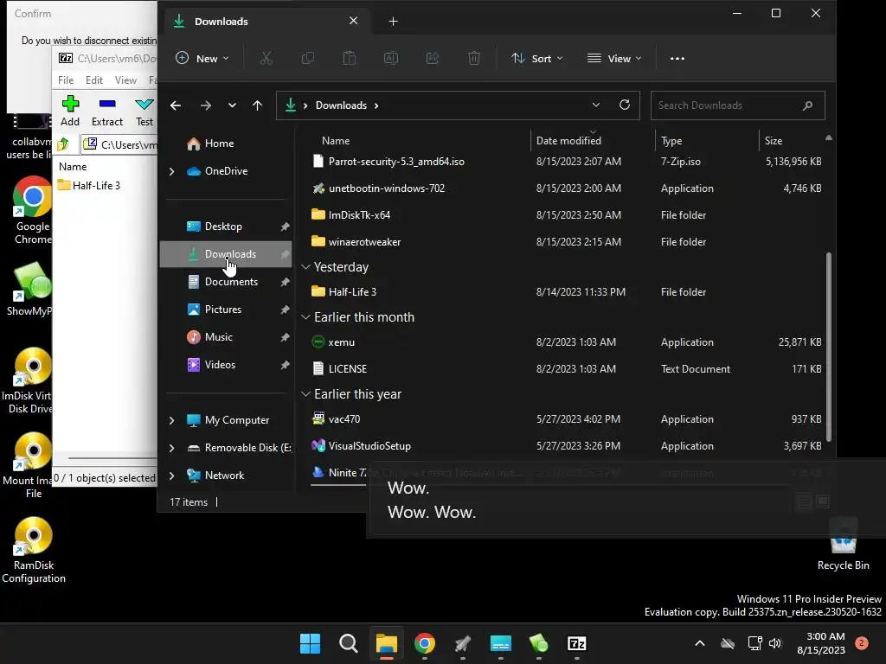Click the file list vertical scrollbar
The height and width of the screenshot is (664, 886).
(829, 347)
